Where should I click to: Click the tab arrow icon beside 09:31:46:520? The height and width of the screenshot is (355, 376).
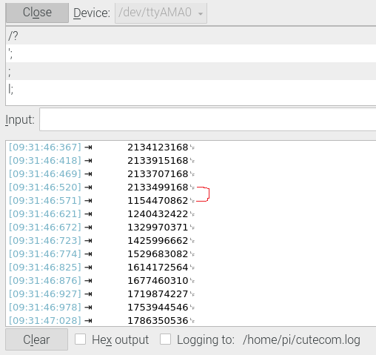[x=88, y=188]
